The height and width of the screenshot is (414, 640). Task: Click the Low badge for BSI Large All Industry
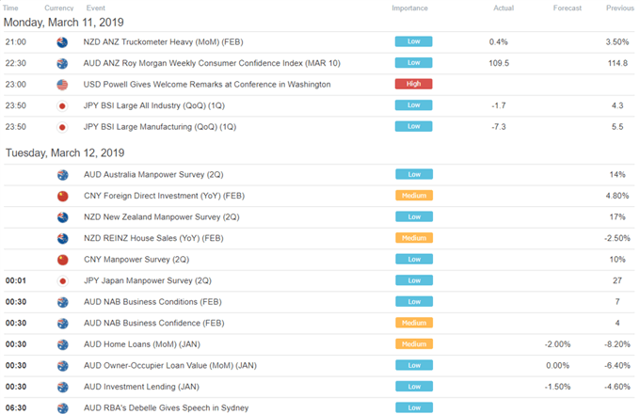413,104
